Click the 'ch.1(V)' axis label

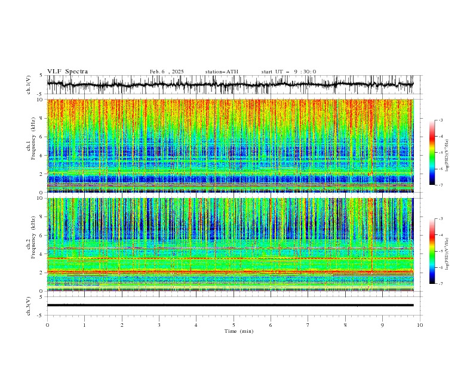pyautogui.click(x=29, y=85)
